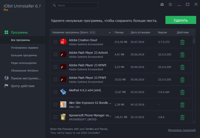This screenshot has height=138, width=200.
Task: Open the Большие программы list
Action: [x=24, y=55]
